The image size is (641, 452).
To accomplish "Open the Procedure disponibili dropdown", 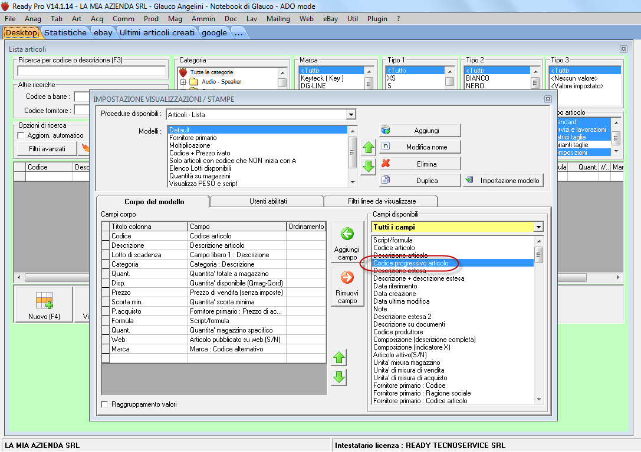I will click(x=351, y=114).
